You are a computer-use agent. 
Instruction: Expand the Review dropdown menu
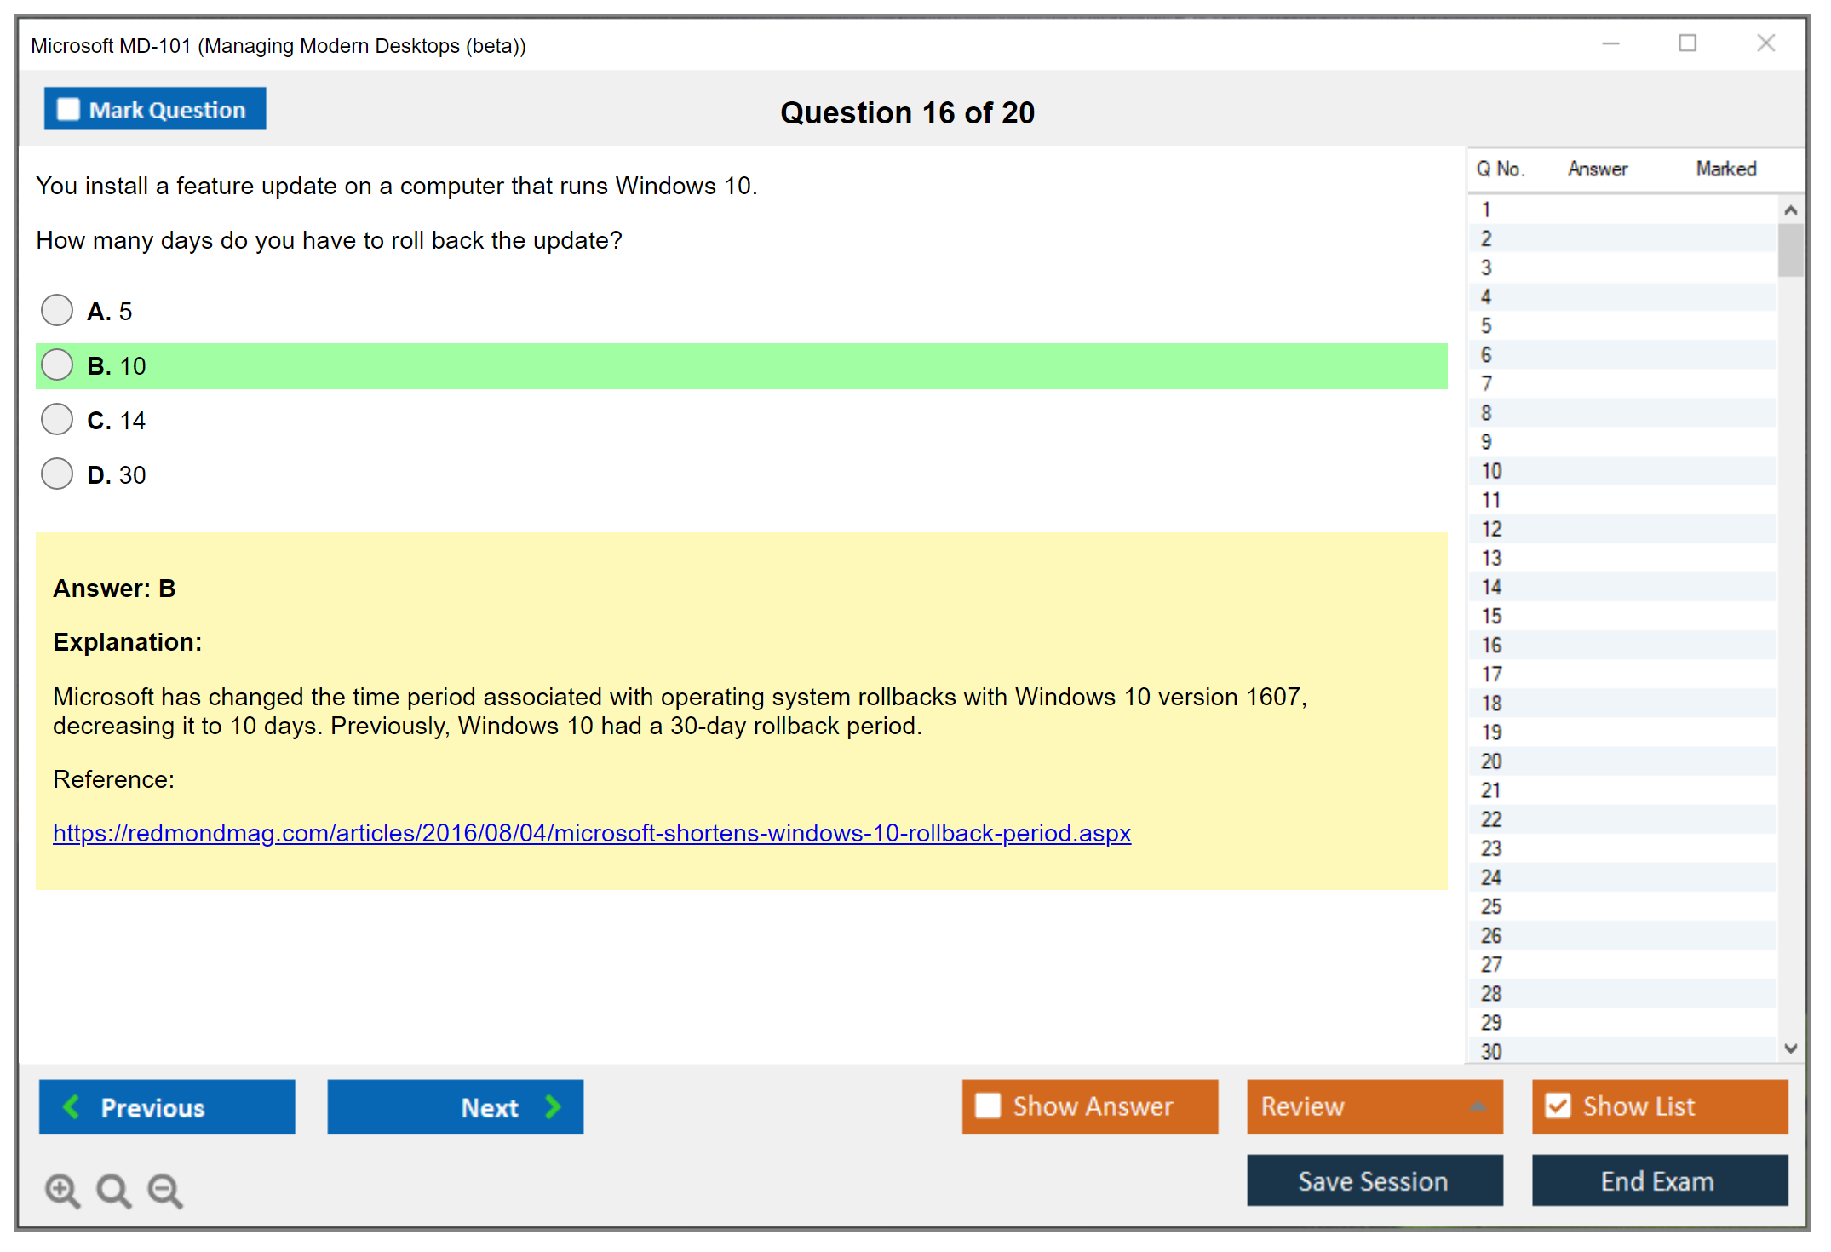[1478, 1106]
